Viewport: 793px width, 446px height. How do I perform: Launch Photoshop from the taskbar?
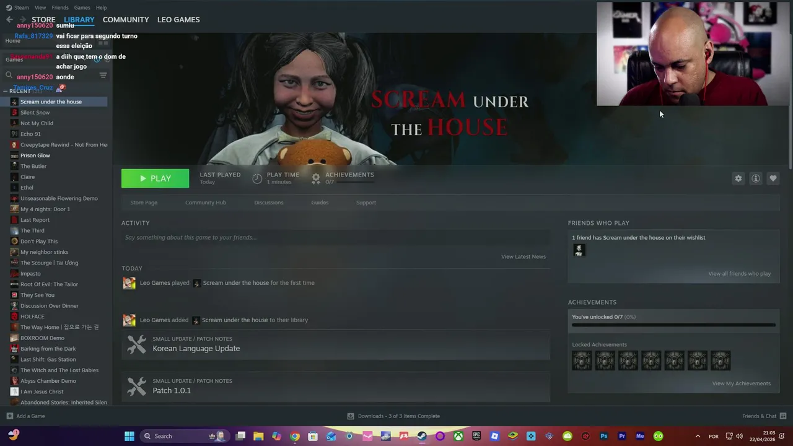pos(603,436)
